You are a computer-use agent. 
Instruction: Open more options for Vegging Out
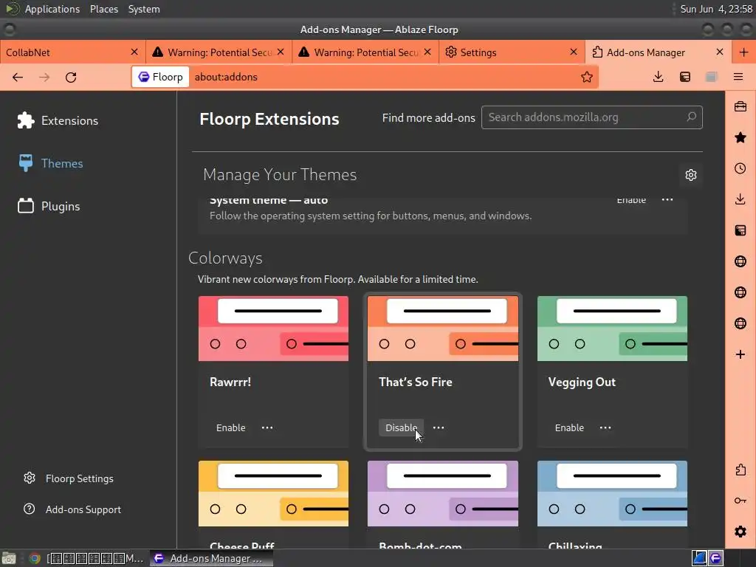click(x=605, y=427)
